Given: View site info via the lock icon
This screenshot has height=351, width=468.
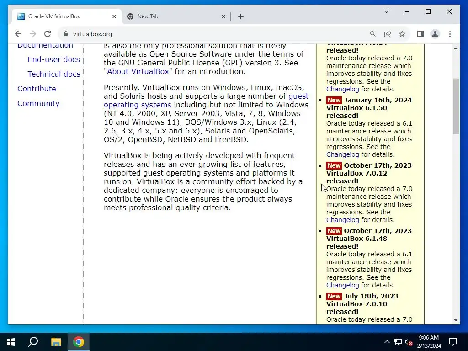Looking at the screenshot, I should click(66, 34).
